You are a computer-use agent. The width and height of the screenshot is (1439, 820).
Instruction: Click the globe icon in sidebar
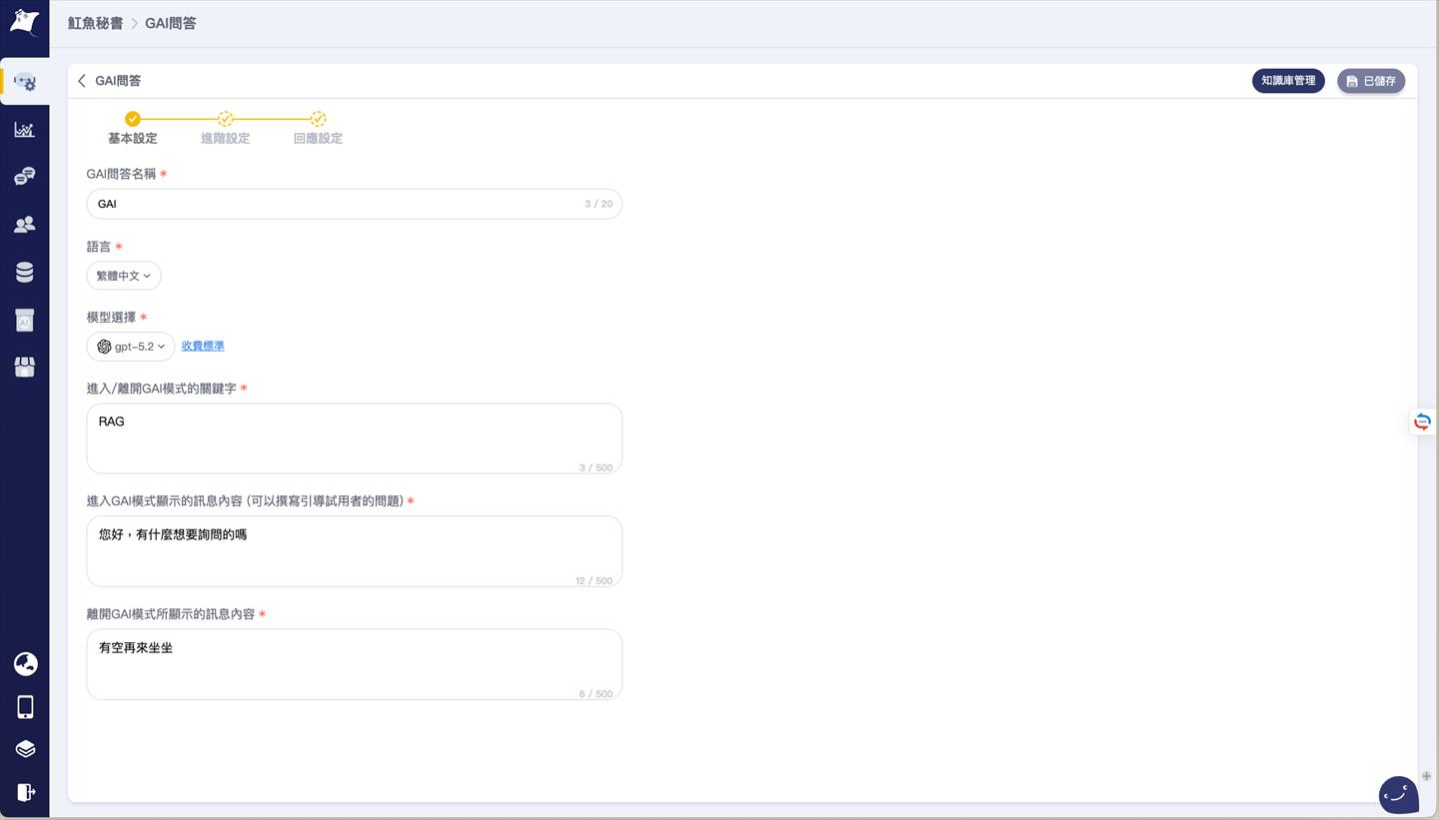tap(25, 663)
